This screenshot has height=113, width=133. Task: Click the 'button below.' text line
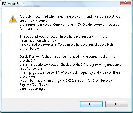29,49
